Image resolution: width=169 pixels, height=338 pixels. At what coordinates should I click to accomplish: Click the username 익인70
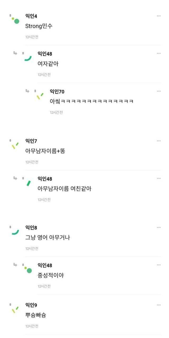click(x=57, y=92)
